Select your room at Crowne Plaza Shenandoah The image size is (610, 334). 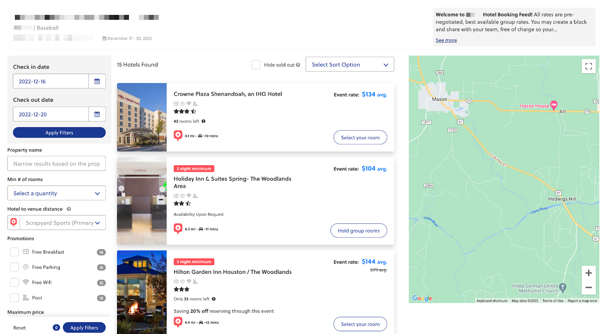pyautogui.click(x=360, y=137)
